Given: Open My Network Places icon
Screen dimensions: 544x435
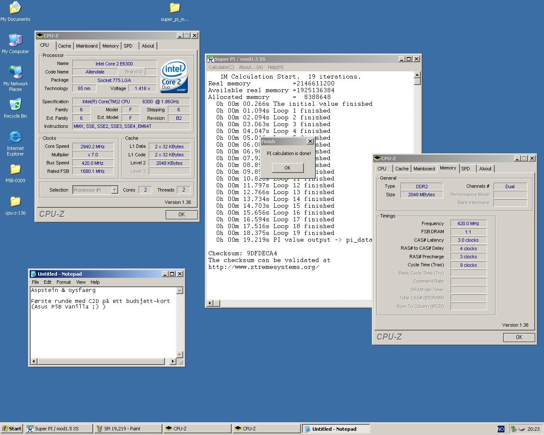Looking at the screenshot, I should coord(15,79).
